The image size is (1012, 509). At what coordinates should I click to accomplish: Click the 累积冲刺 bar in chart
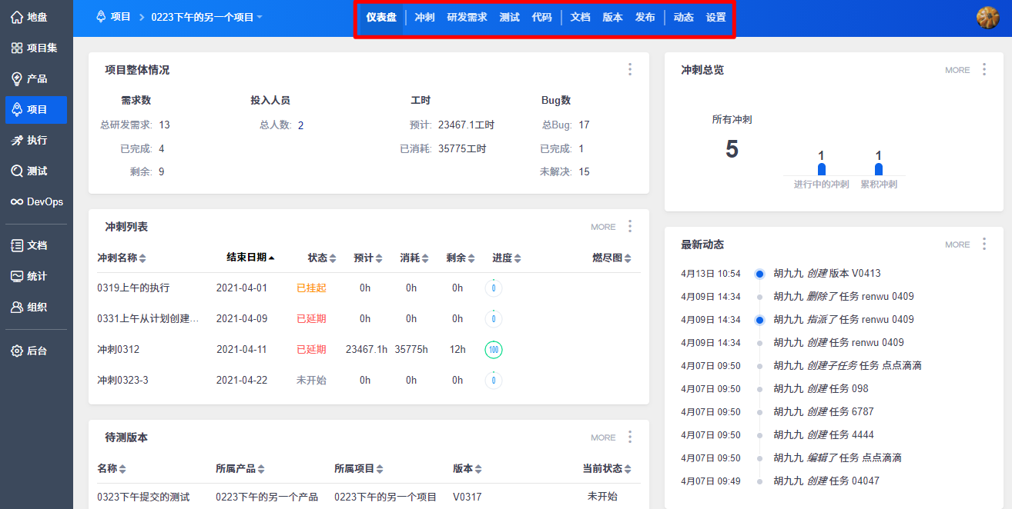(879, 169)
